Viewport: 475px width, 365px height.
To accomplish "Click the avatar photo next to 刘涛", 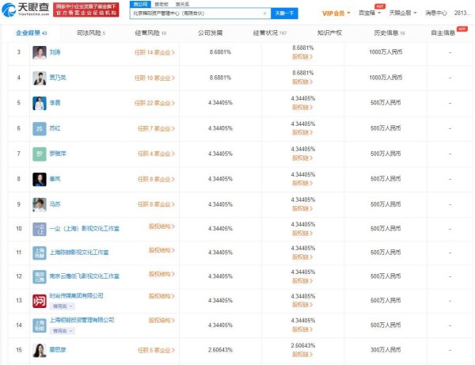I will [x=40, y=52].
